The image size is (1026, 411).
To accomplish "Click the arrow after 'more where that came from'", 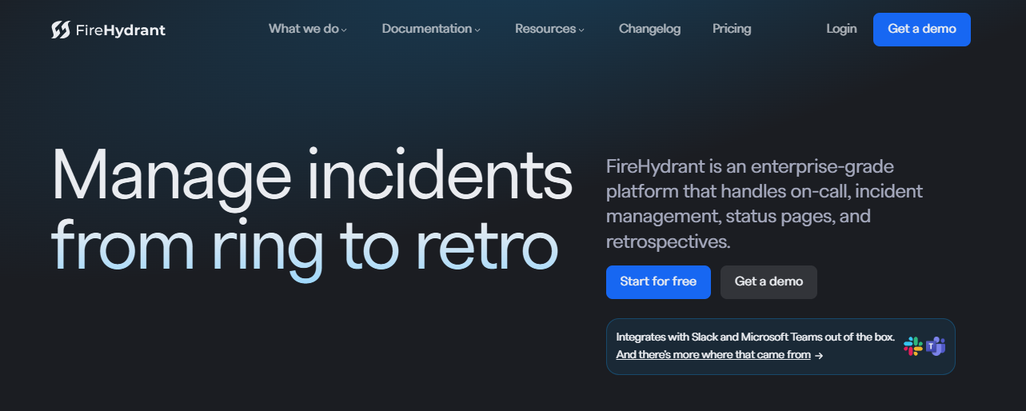I will click(x=819, y=355).
